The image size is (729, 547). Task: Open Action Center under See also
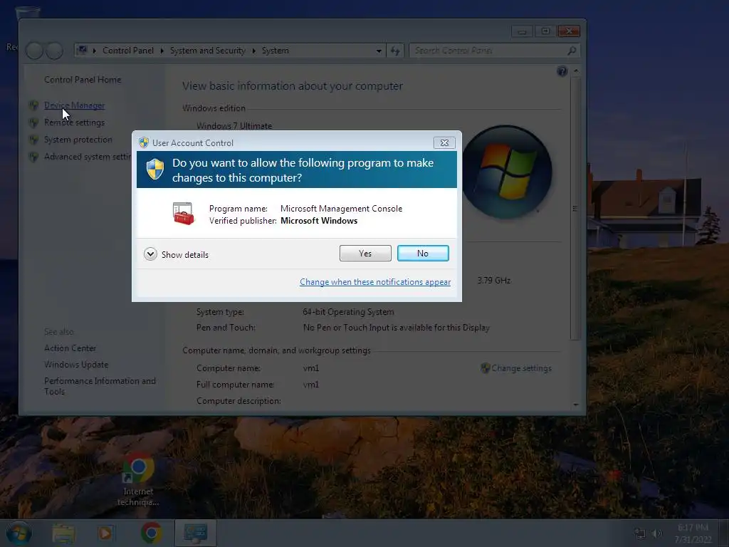70,348
